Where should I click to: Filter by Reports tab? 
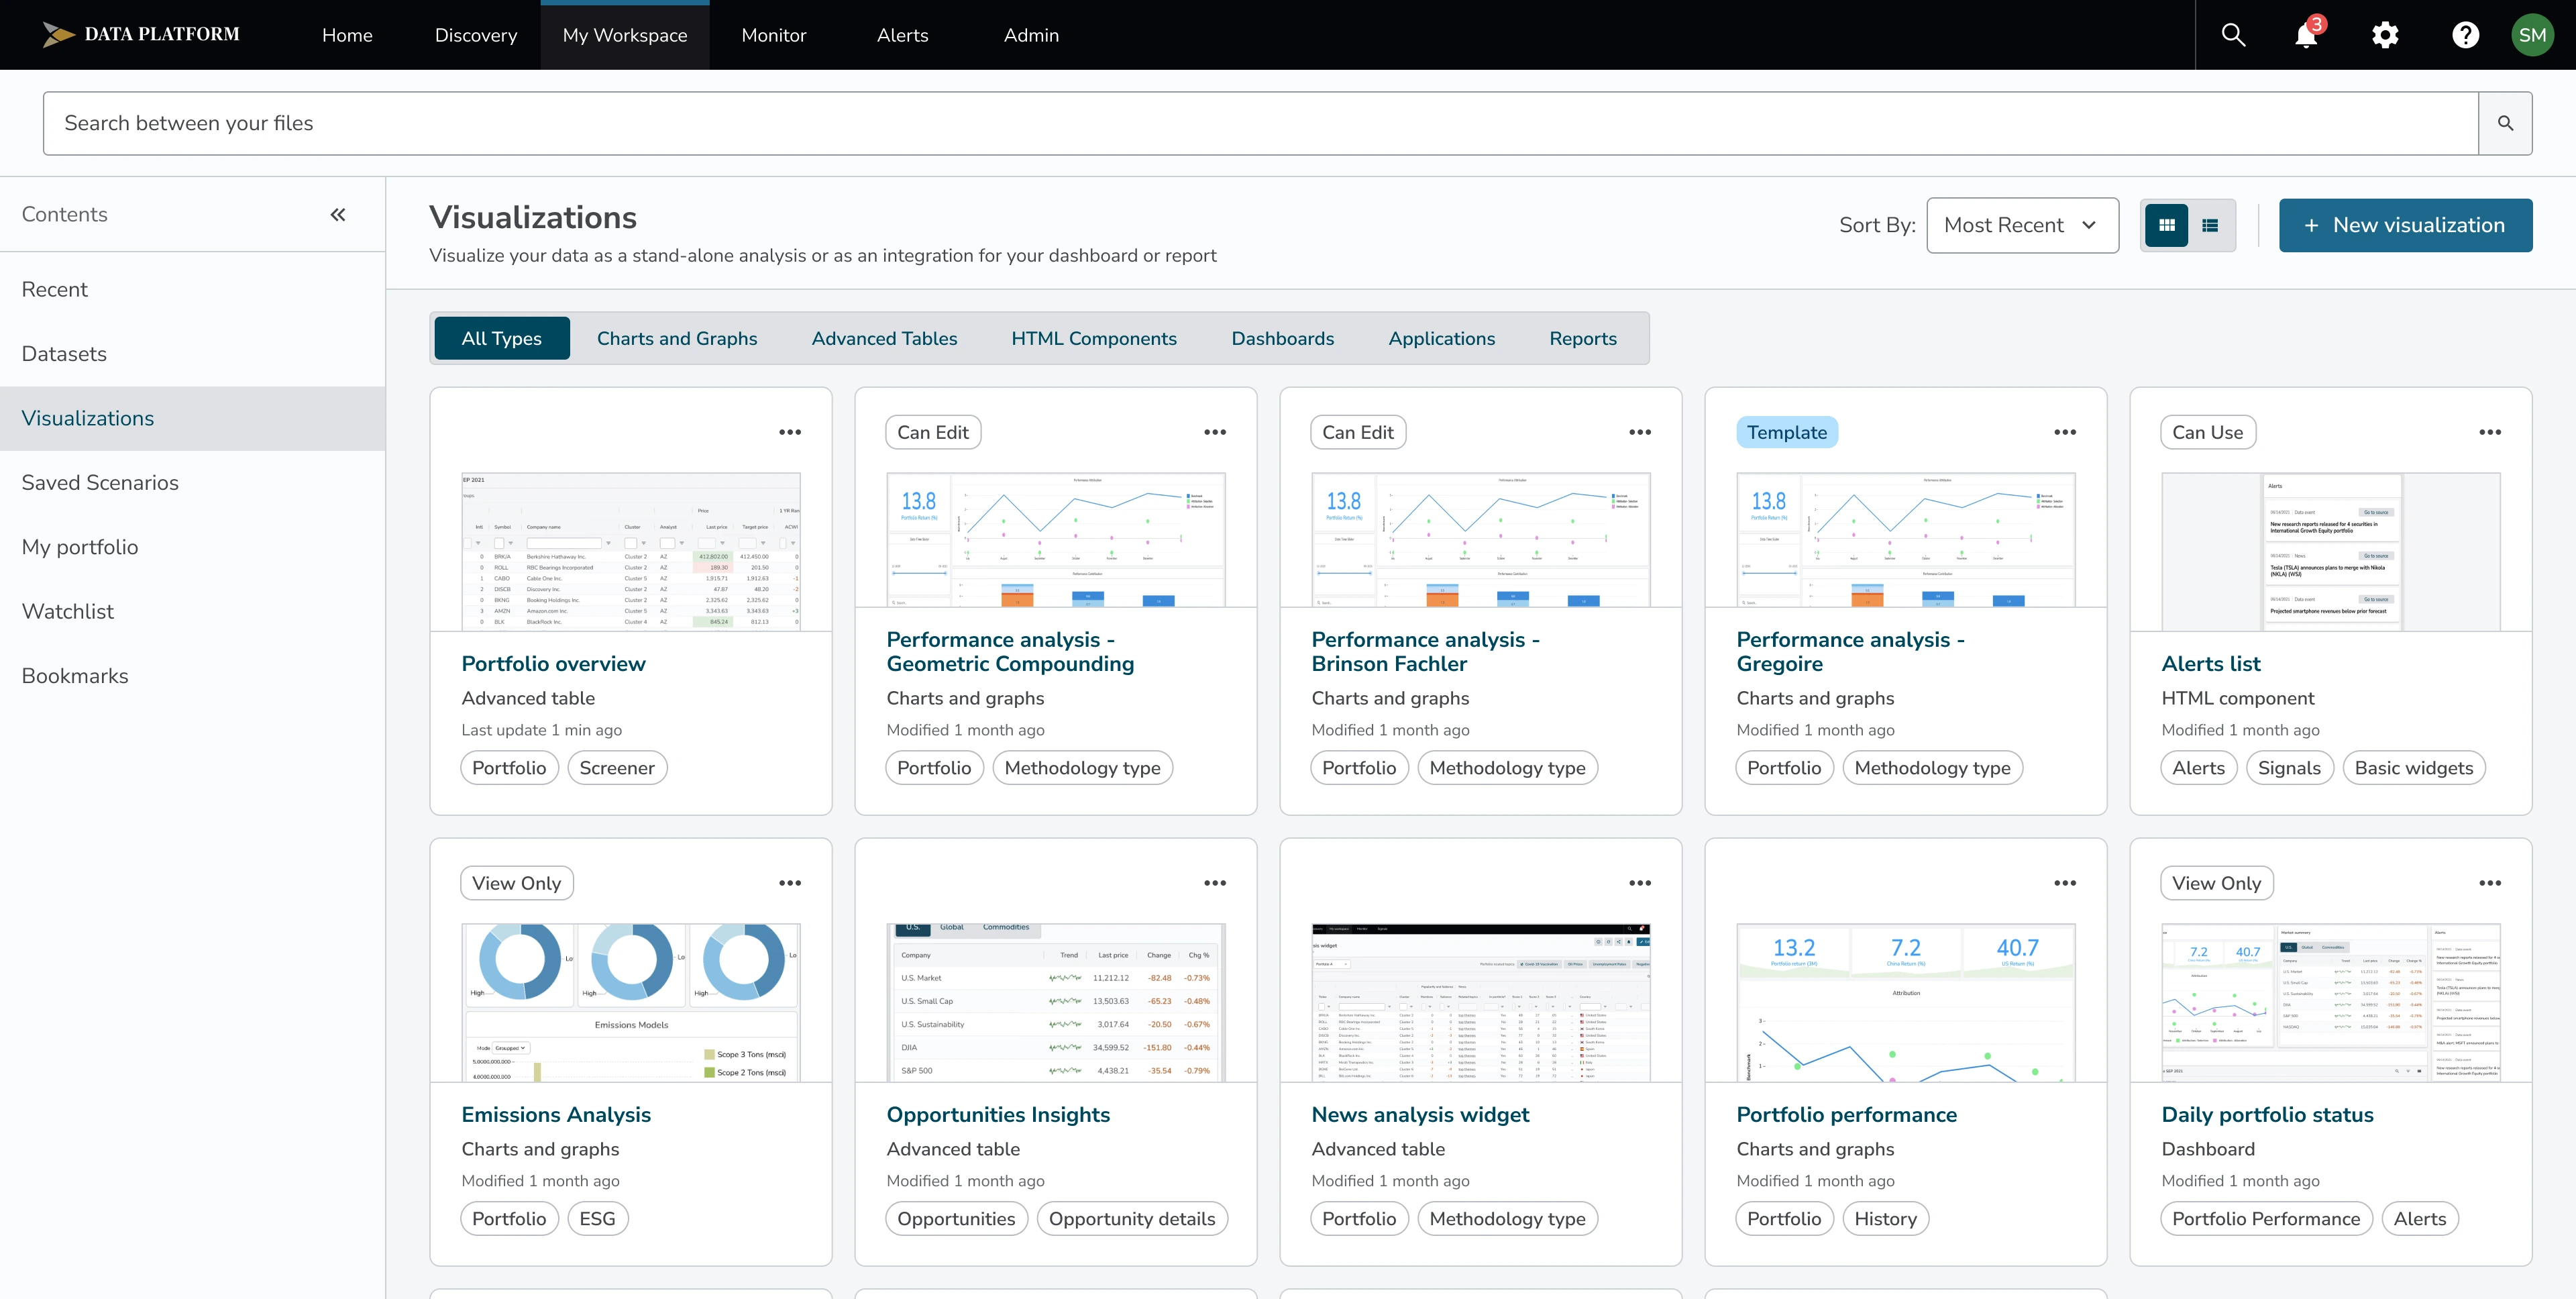[x=1583, y=338]
